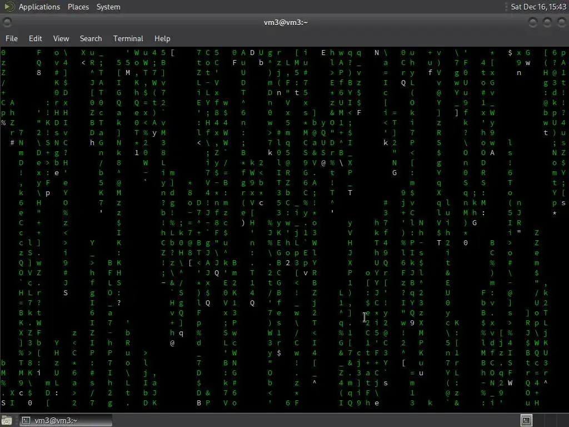Open the View menu
The image size is (569, 427).
[61, 38]
